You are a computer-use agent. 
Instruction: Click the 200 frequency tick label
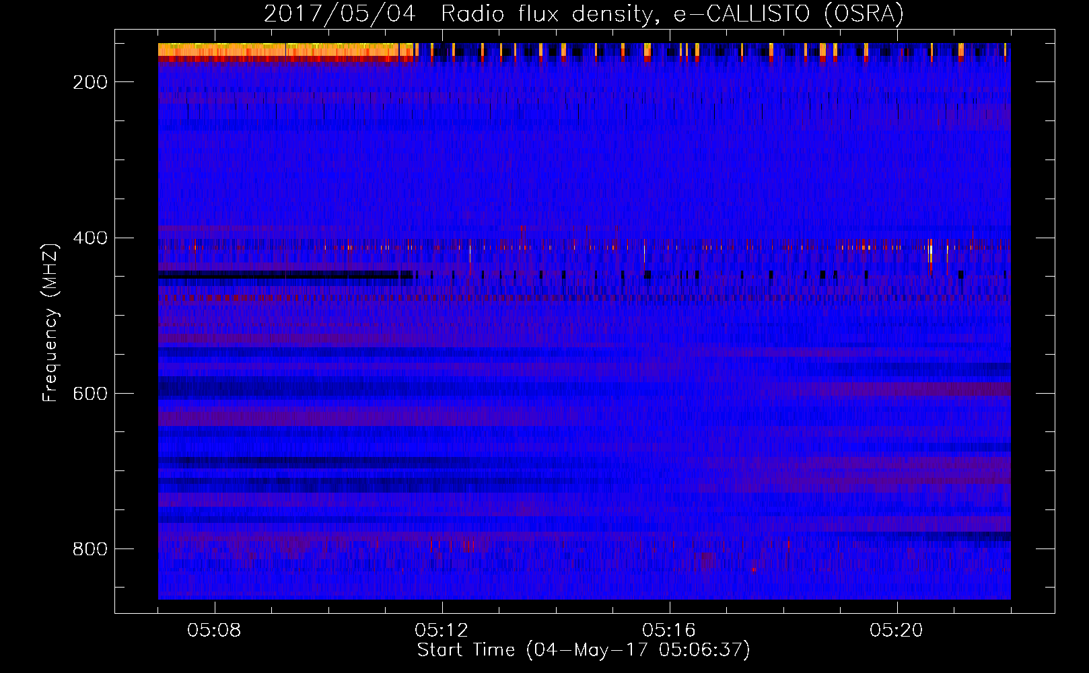pos(90,82)
